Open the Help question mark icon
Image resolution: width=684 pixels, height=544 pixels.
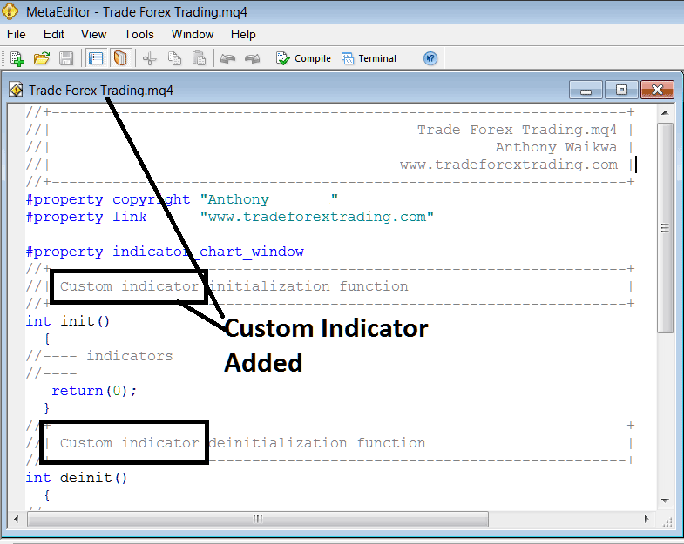point(430,58)
